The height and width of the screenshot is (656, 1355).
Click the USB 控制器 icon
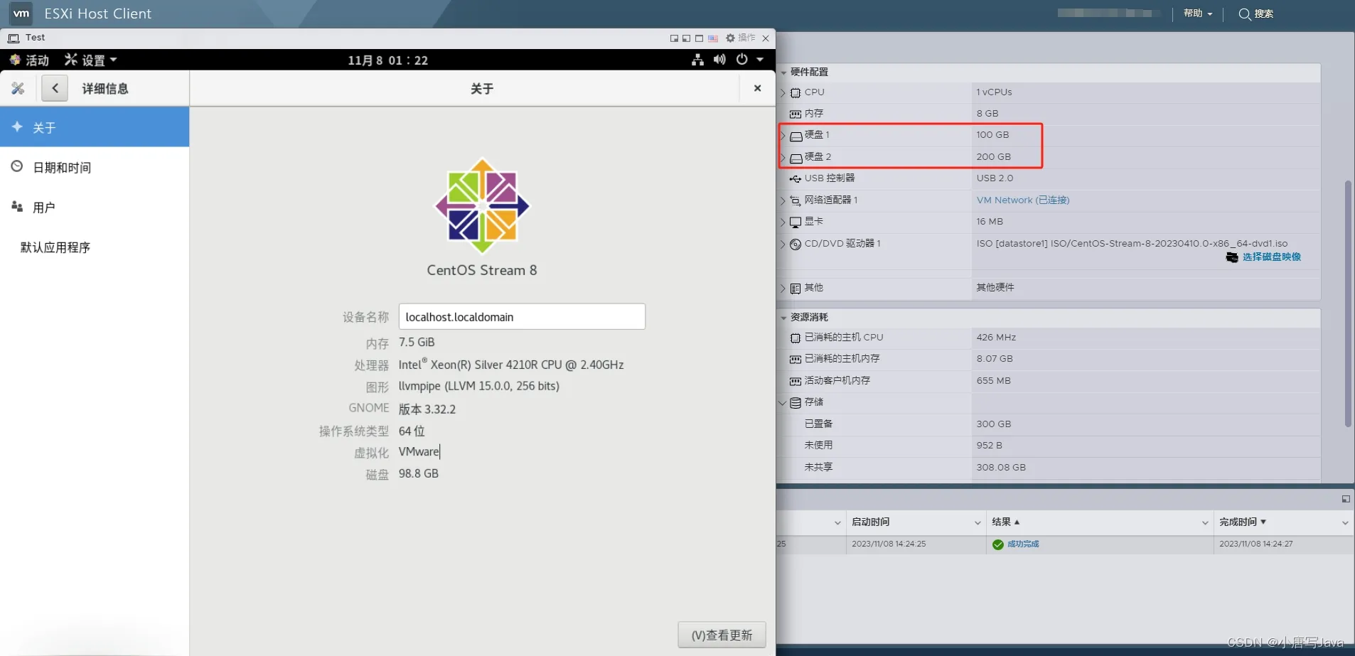coord(795,178)
